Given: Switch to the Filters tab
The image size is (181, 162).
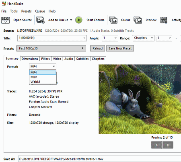Looking at the screenshot, I should [x=45, y=59].
